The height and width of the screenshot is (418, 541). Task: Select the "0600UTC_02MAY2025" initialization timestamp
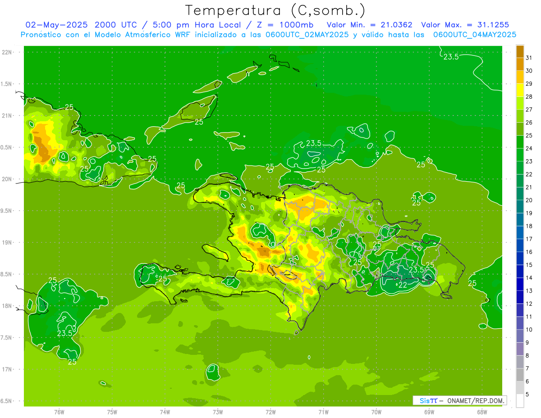coord(307,35)
